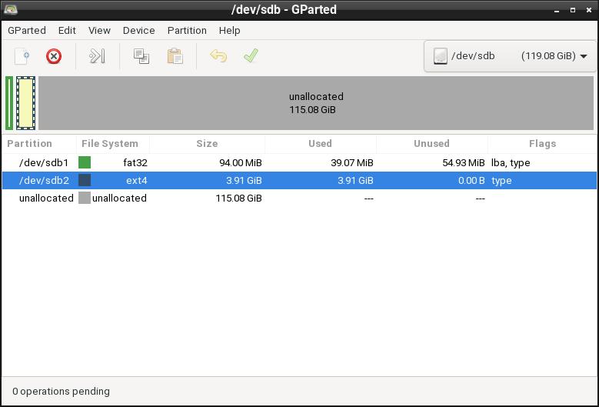This screenshot has height=407, width=599.
Task: Click the GParted app icon in title bar
Action: click(10, 9)
